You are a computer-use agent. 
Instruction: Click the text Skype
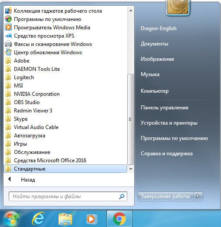pyautogui.click(x=21, y=119)
